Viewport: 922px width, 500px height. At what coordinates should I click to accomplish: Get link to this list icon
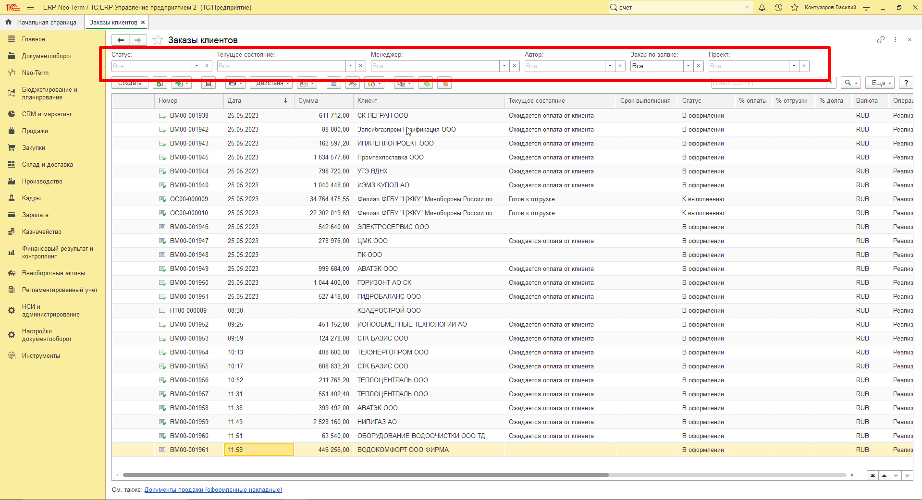[x=881, y=40]
